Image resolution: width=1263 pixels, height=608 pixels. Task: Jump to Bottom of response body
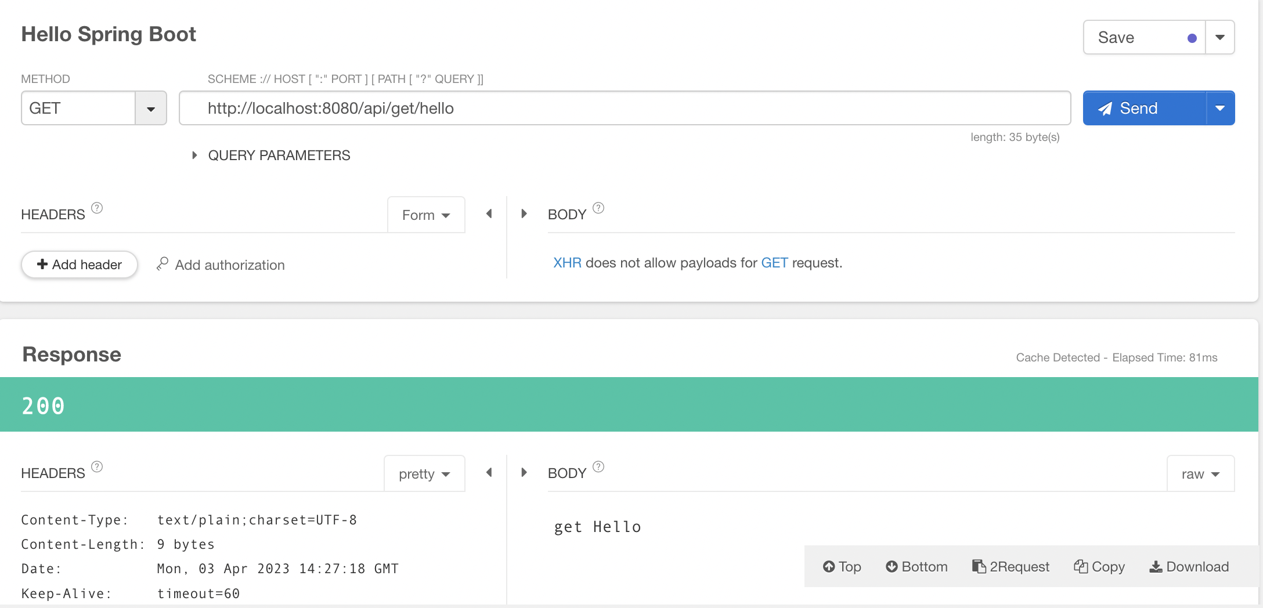(x=916, y=567)
